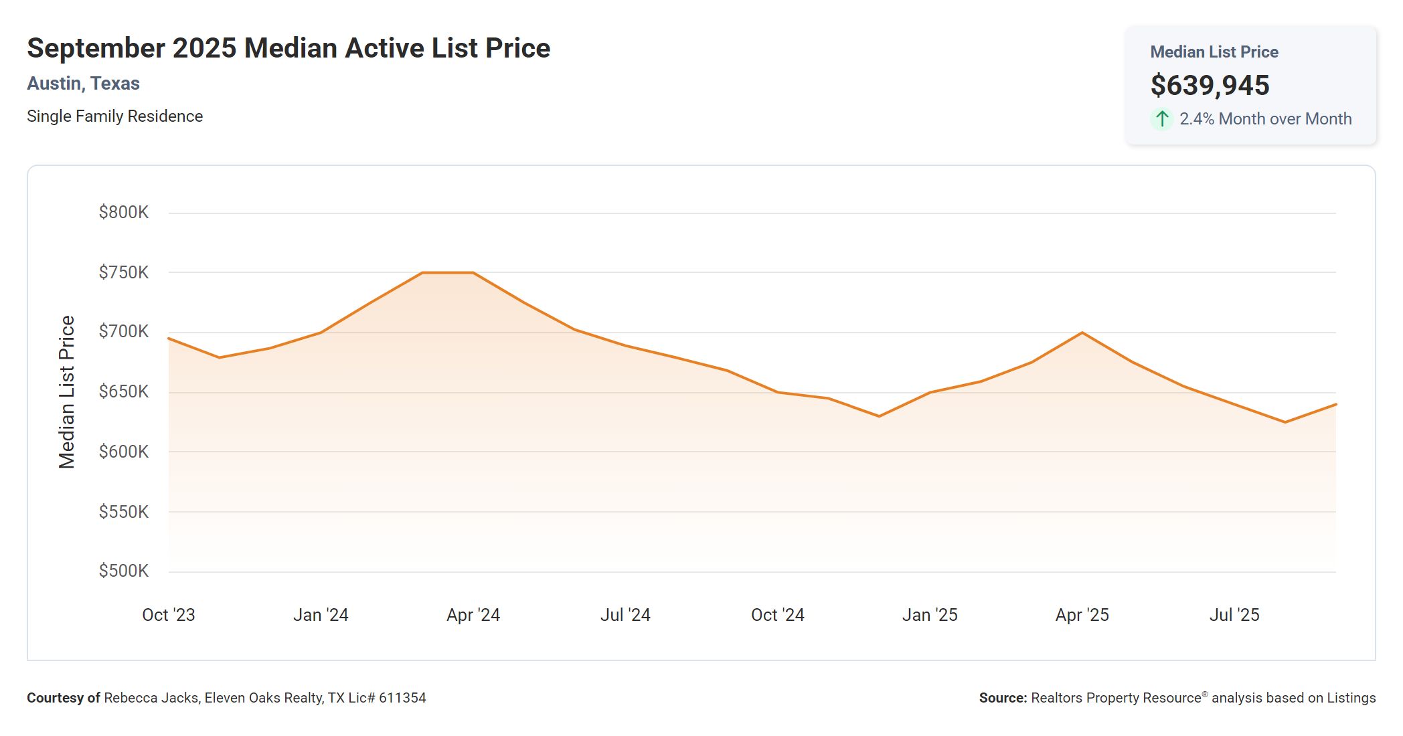Screen dimensions: 1403x736
Task: Click the Jul '24 x-axis label
Action: (625, 615)
